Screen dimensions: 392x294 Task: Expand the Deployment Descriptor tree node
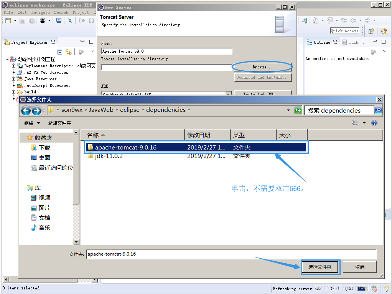(14, 66)
